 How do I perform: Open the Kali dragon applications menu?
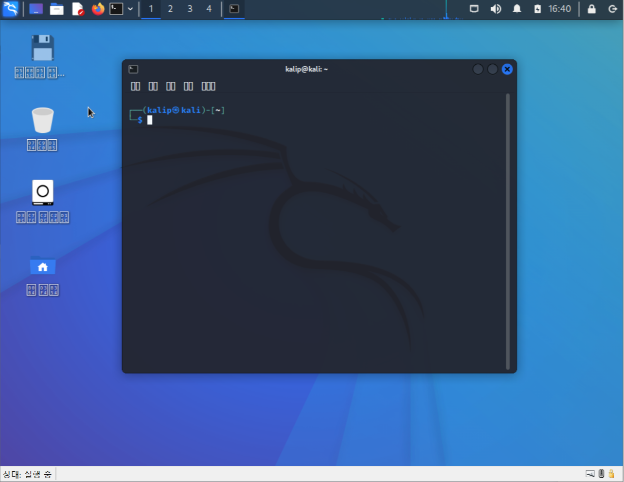click(10, 9)
